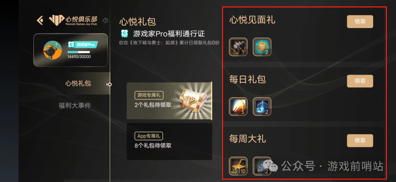
Task: Select the glowing hand item in 每日礼包
Action: (238, 106)
